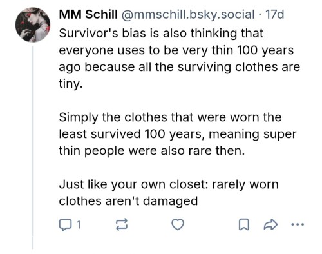Viewport: 322px width, 254px height.
Task: Click the @mmschill.bsky.social handle
Action: [188, 15]
